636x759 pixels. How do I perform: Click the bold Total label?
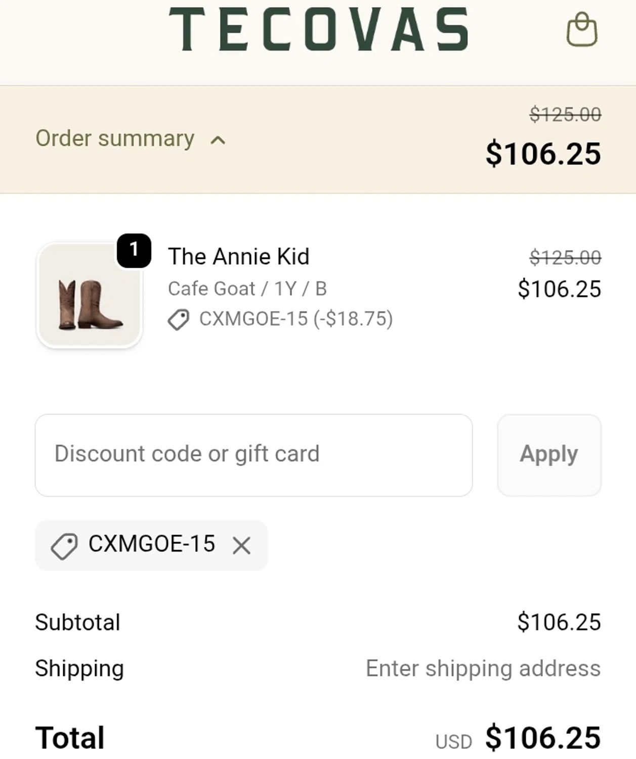pos(70,737)
